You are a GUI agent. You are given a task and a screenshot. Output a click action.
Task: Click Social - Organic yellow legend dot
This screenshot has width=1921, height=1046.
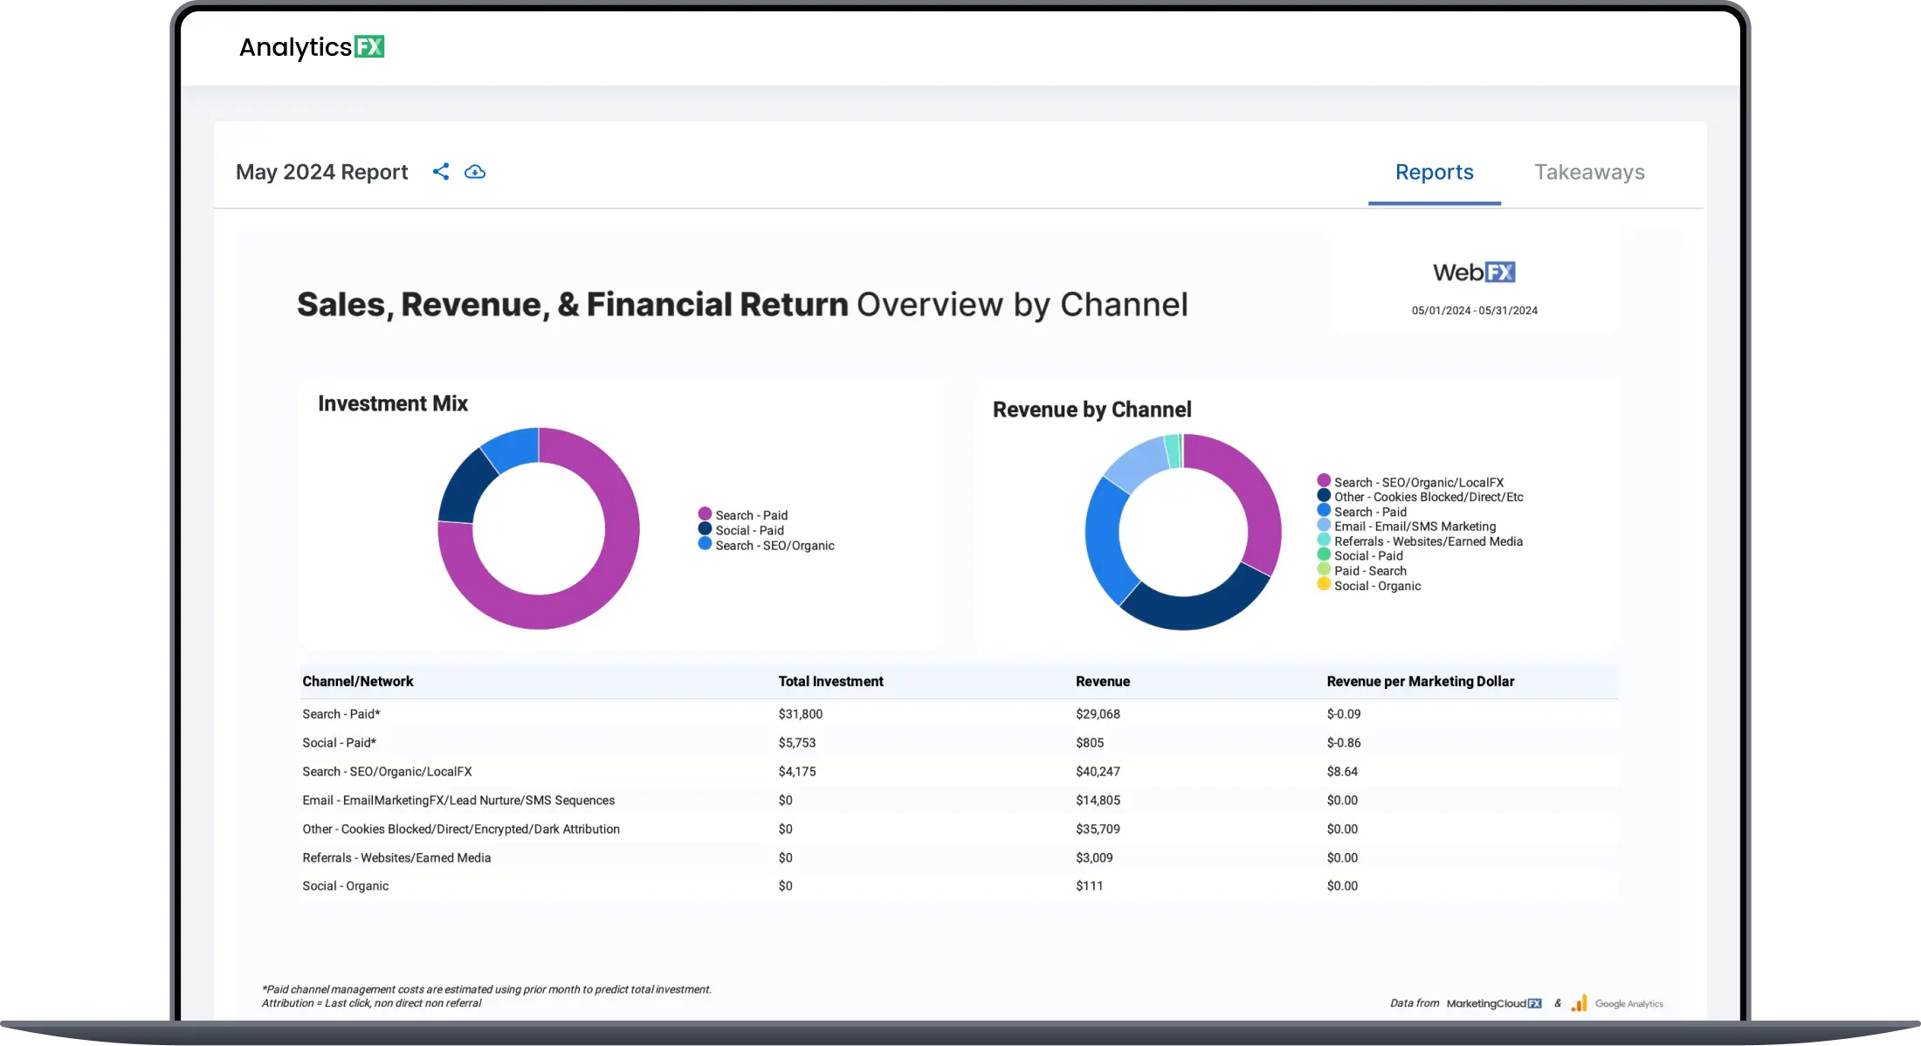click(1324, 585)
